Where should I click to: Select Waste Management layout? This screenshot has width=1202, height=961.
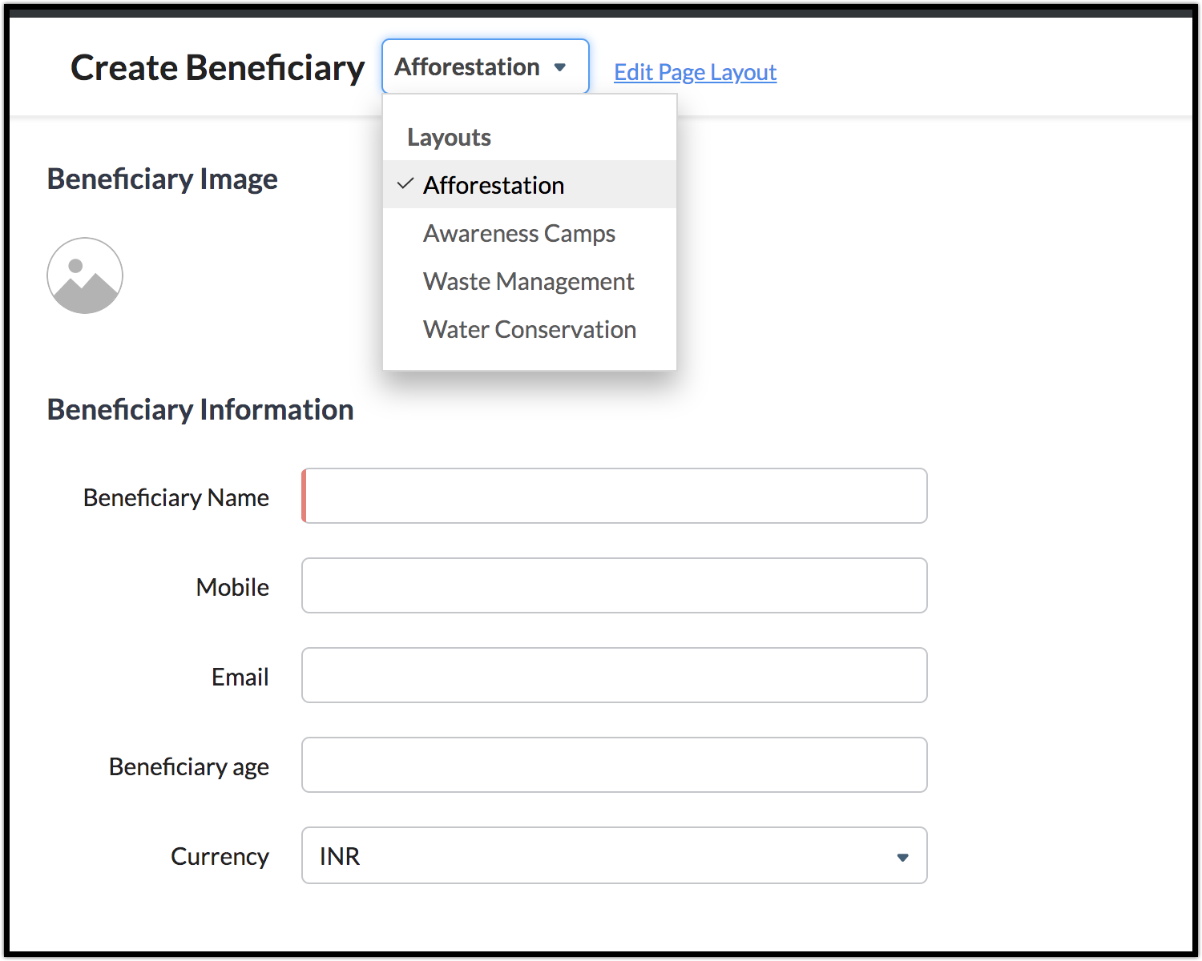click(529, 281)
